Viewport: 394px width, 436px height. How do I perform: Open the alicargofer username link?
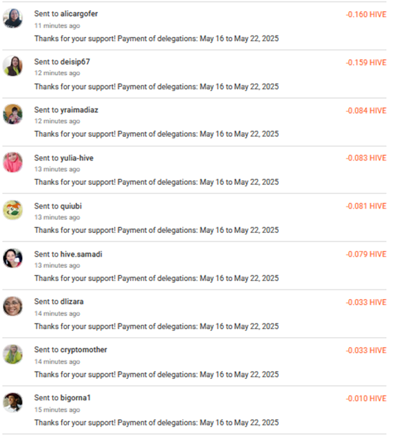(x=79, y=14)
